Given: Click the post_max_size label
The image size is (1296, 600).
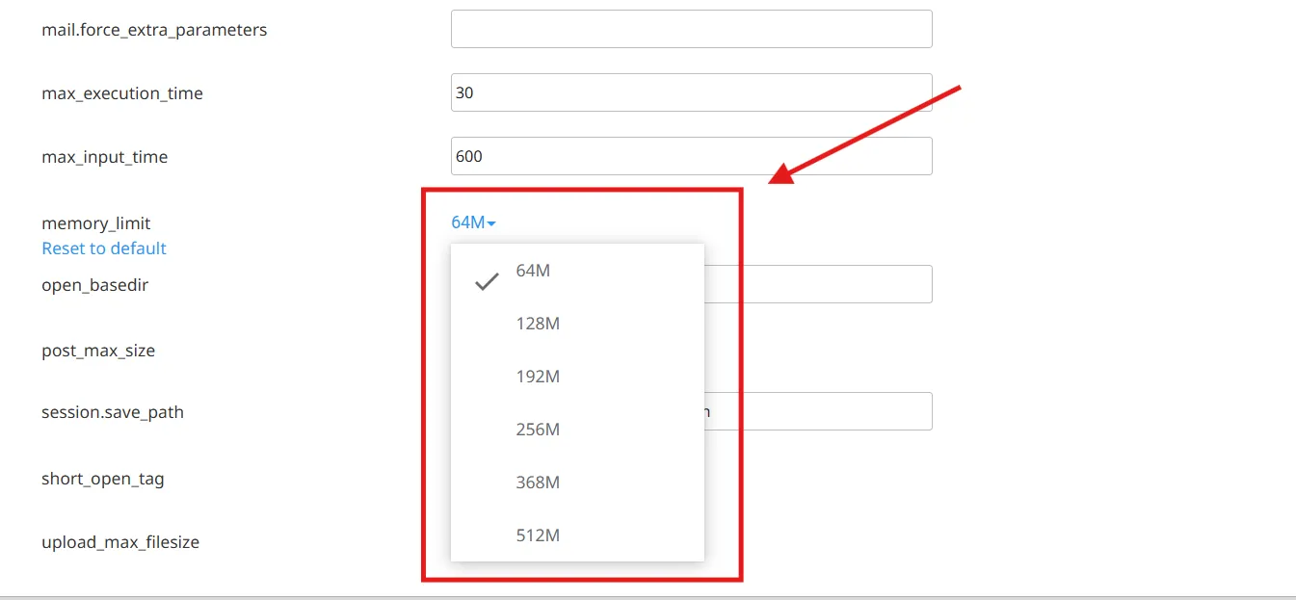Looking at the screenshot, I should (x=98, y=351).
